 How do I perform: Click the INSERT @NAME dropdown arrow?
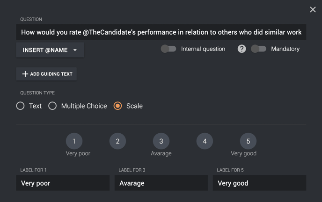pos(75,50)
